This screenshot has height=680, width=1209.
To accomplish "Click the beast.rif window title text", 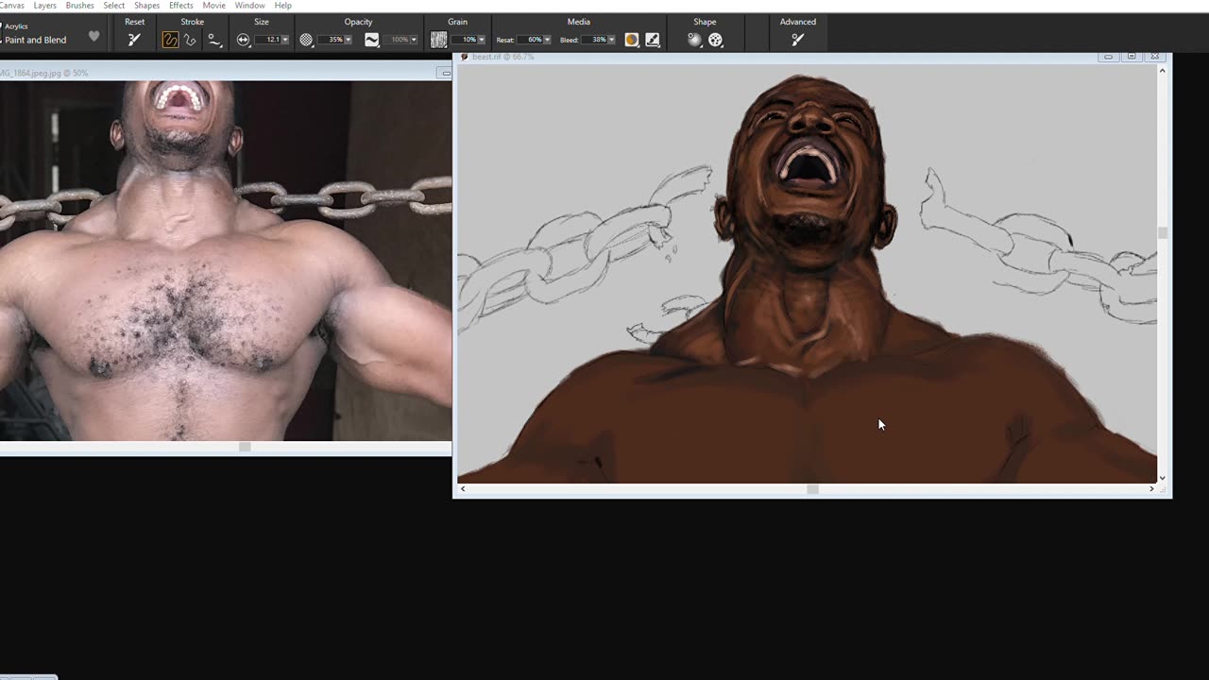I will pyautogui.click(x=502, y=57).
